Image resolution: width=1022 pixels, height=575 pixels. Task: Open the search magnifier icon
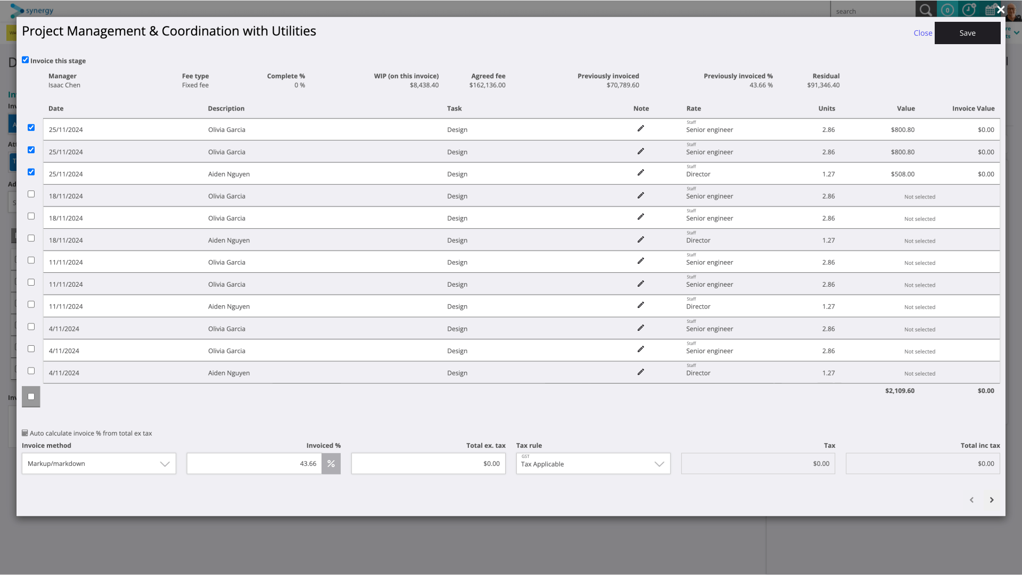tap(926, 9)
